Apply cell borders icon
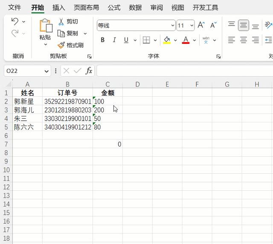Viewport: 273px width, 244px height. click(x=146, y=40)
